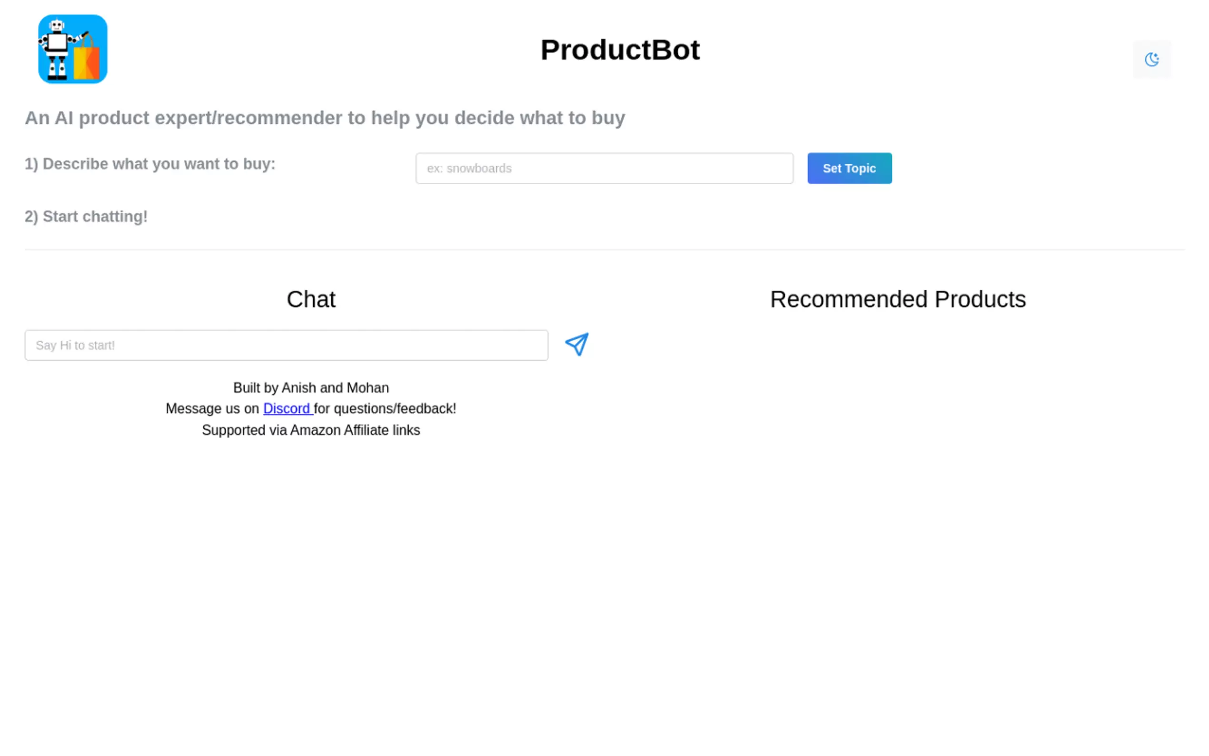Click the 'Start chatting!' step label
The width and height of the screenshot is (1209, 756).
(x=86, y=217)
